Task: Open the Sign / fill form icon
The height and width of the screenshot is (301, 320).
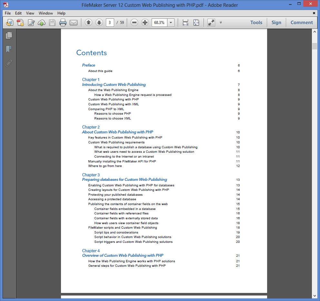Action: 31,23
